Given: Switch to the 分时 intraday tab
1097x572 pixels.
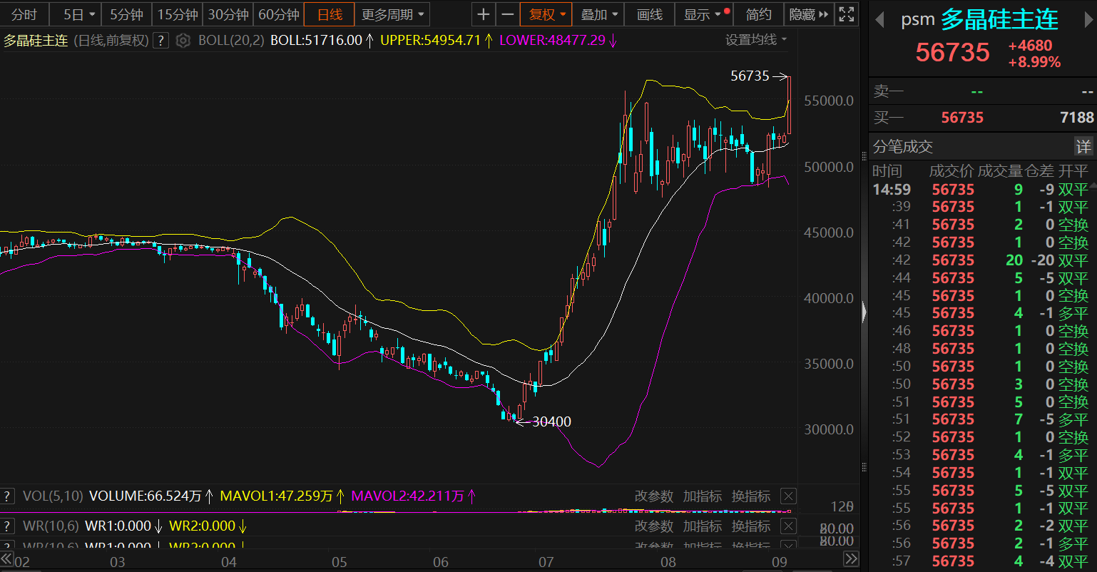Looking at the screenshot, I should 24,14.
